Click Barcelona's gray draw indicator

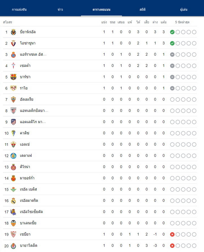pos(172,77)
